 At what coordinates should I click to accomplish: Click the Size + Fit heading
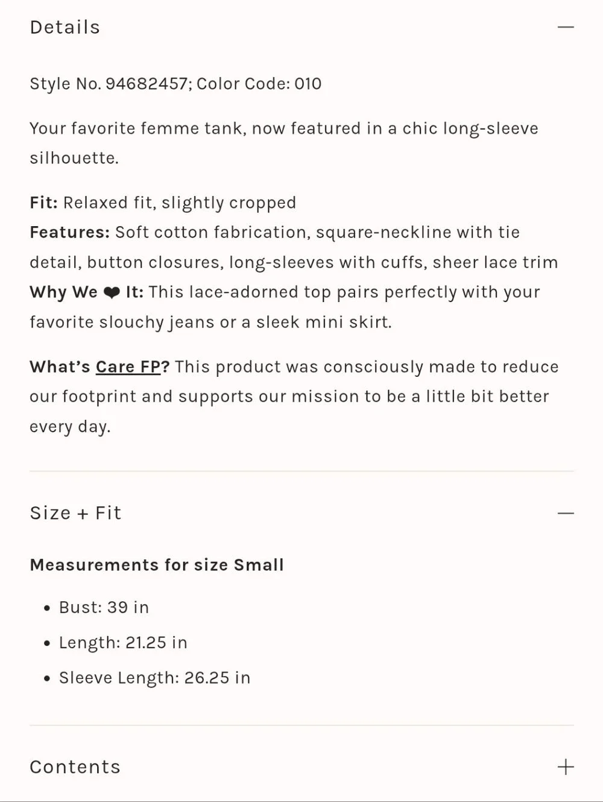tap(75, 513)
